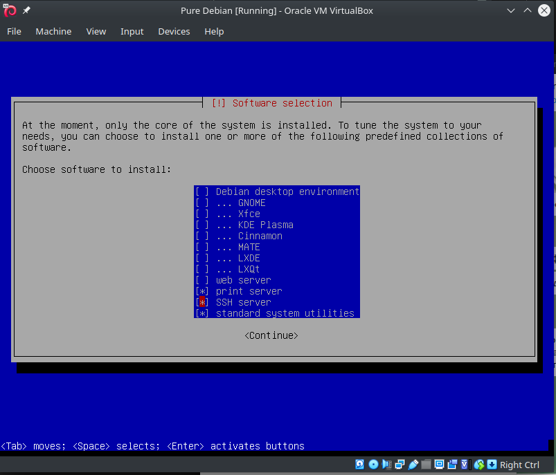Uncheck standard system utilities option
The image size is (556, 475).
pos(202,313)
